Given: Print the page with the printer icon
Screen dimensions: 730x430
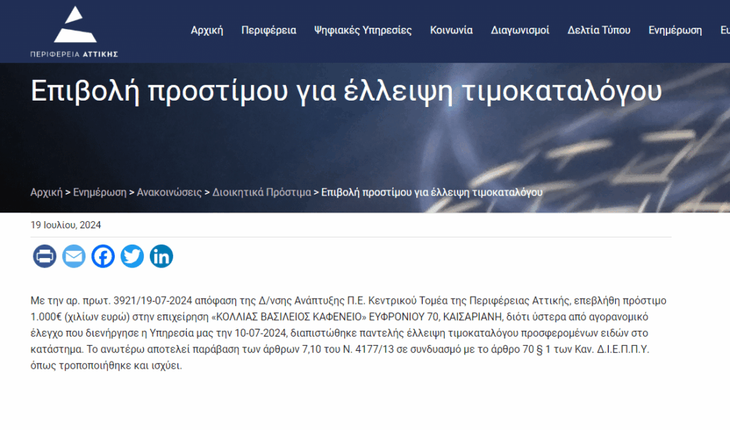Looking at the screenshot, I should coord(45,256).
